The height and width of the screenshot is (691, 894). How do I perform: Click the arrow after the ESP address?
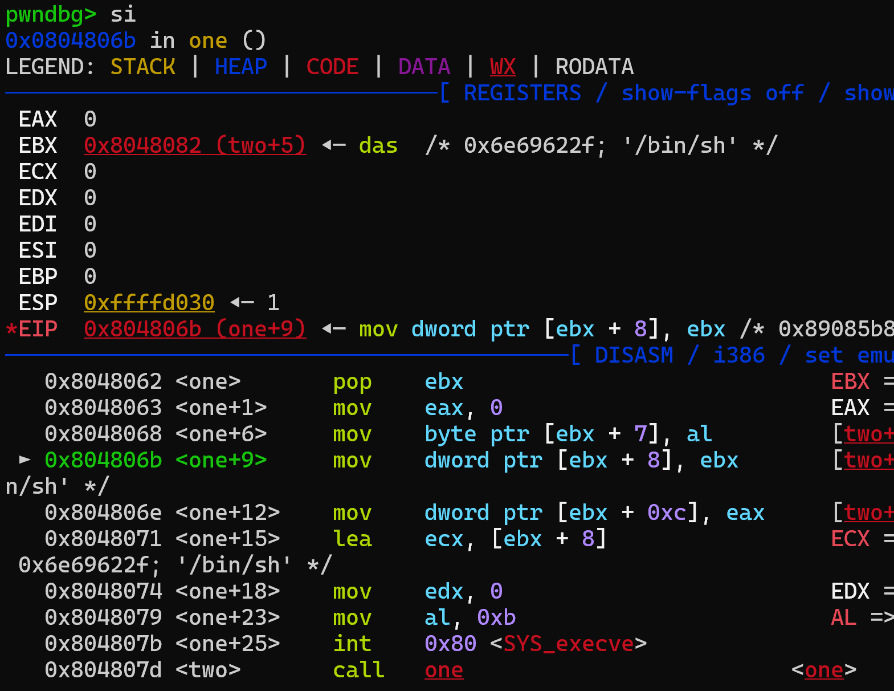tap(242, 303)
